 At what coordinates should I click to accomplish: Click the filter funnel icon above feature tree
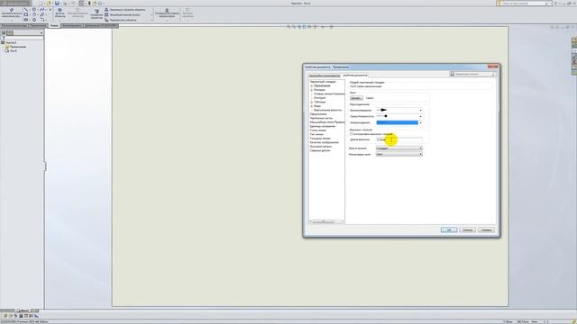pos(4,38)
